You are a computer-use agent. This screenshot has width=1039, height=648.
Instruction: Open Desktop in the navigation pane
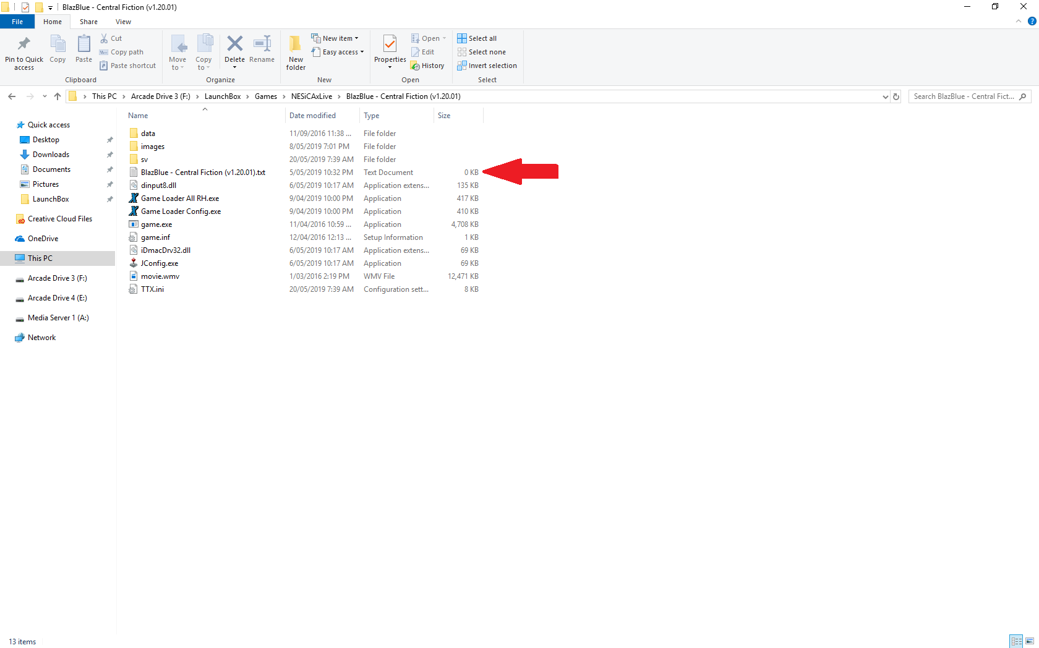tap(46, 140)
